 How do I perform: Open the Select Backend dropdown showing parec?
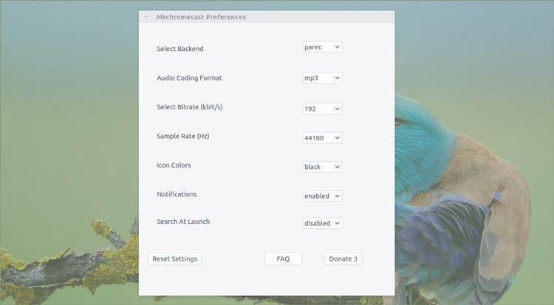tap(322, 47)
